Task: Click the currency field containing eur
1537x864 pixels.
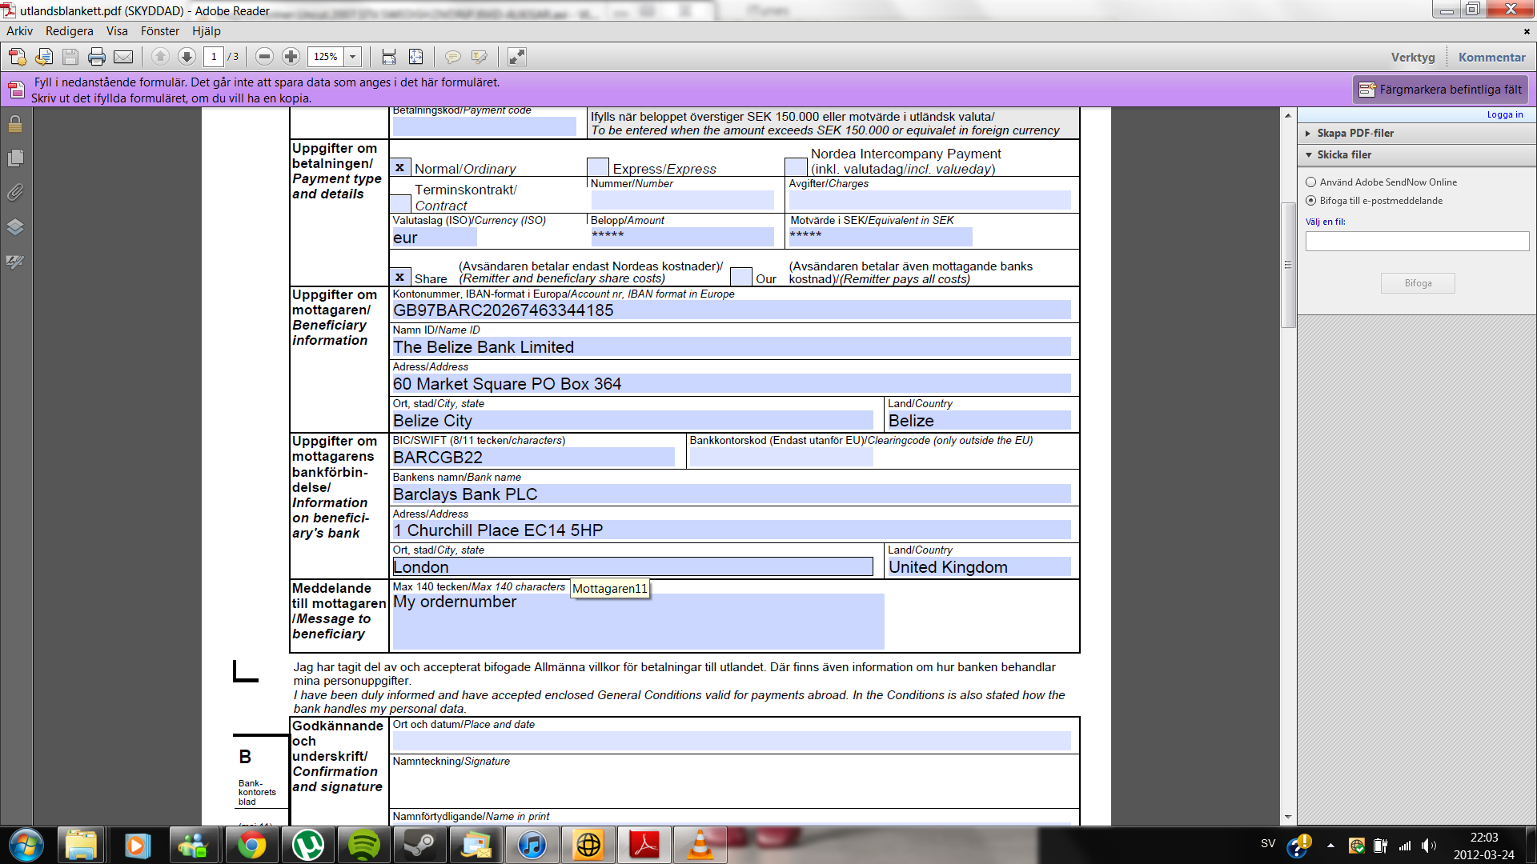Action: tap(435, 238)
